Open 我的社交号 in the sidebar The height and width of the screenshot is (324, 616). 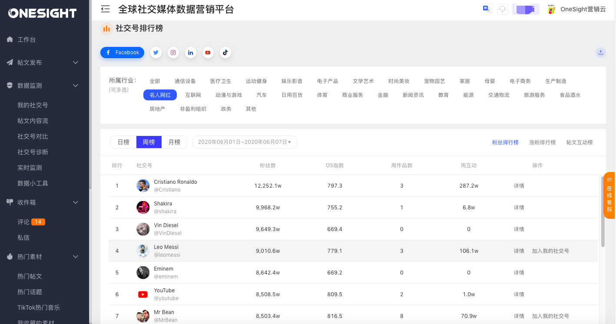pyautogui.click(x=33, y=105)
